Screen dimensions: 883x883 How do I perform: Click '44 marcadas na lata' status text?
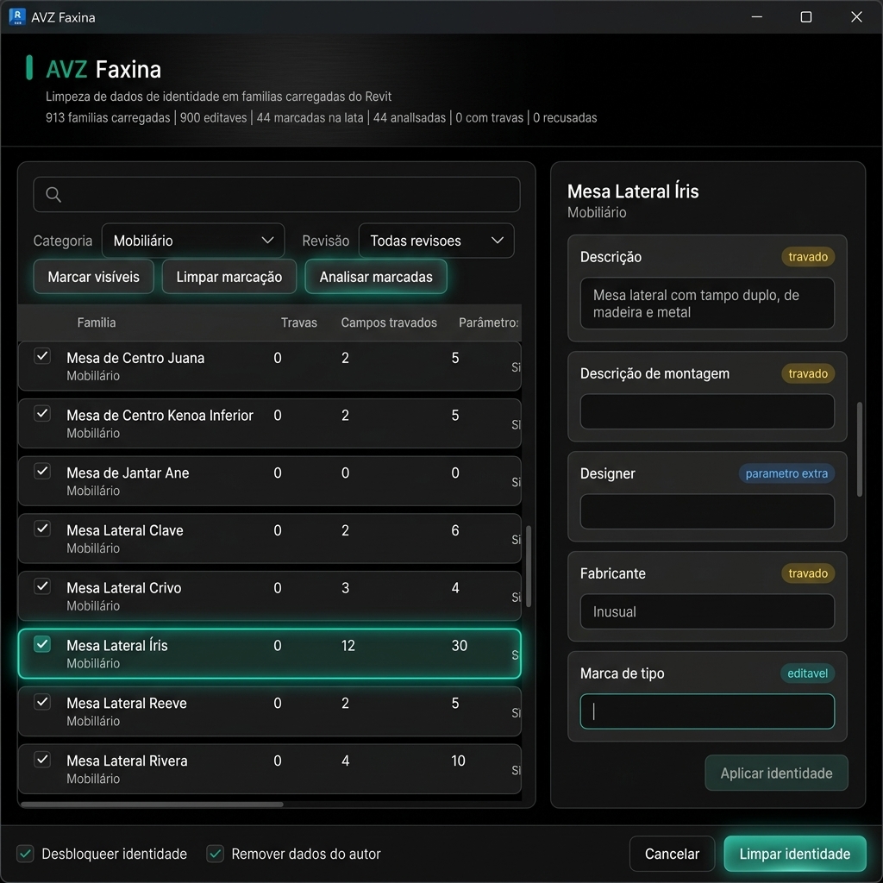click(310, 117)
